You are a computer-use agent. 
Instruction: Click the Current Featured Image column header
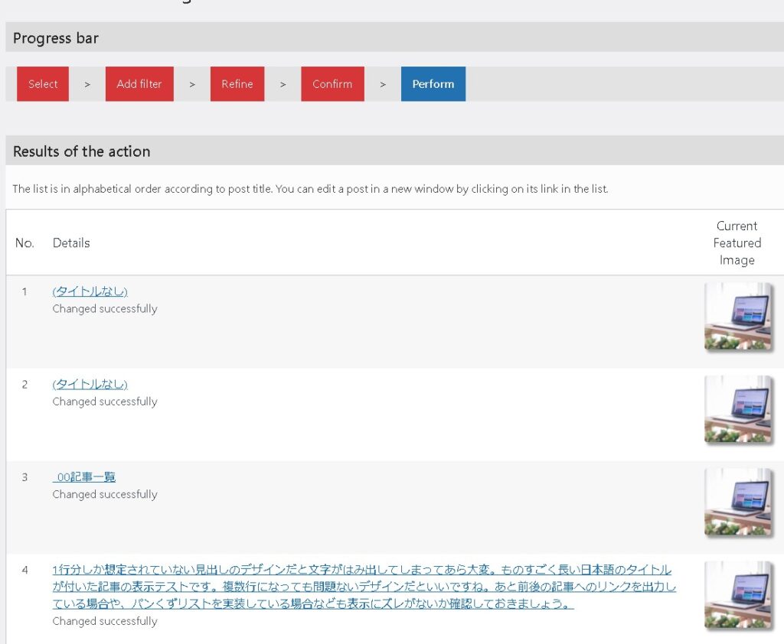coord(737,243)
